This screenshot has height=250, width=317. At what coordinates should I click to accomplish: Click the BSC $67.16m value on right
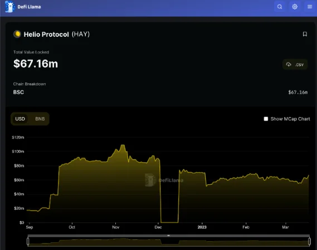[x=298, y=92]
